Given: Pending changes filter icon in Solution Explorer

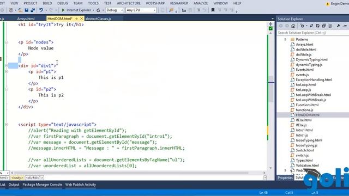Looking at the screenshot, I should click(x=302, y=26).
